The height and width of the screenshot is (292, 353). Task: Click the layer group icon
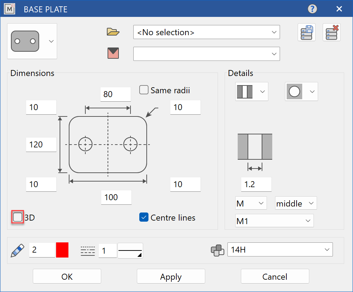[x=218, y=250]
